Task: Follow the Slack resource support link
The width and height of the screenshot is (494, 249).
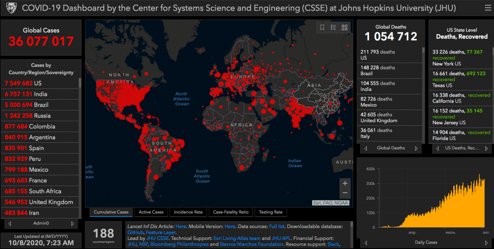Action: (333, 244)
